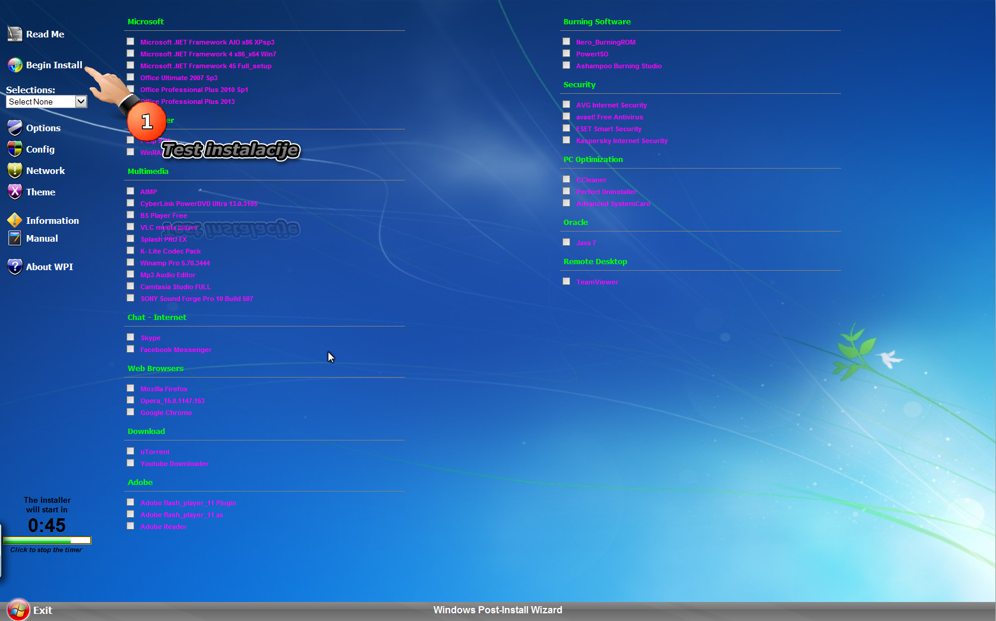Tick the TeamViewer checkbox
The width and height of the screenshot is (996, 621).
566,281
